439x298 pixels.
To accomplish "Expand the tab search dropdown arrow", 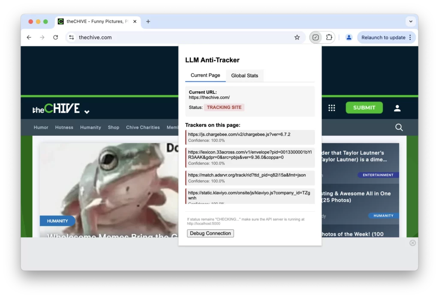I will pyautogui.click(x=411, y=21).
